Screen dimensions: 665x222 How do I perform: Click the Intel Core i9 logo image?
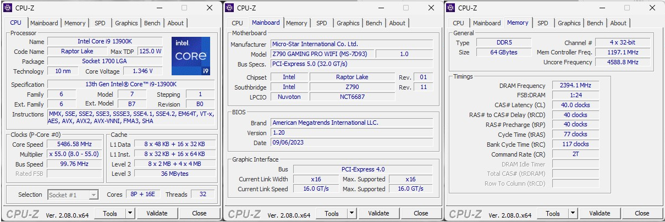[x=190, y=56]
